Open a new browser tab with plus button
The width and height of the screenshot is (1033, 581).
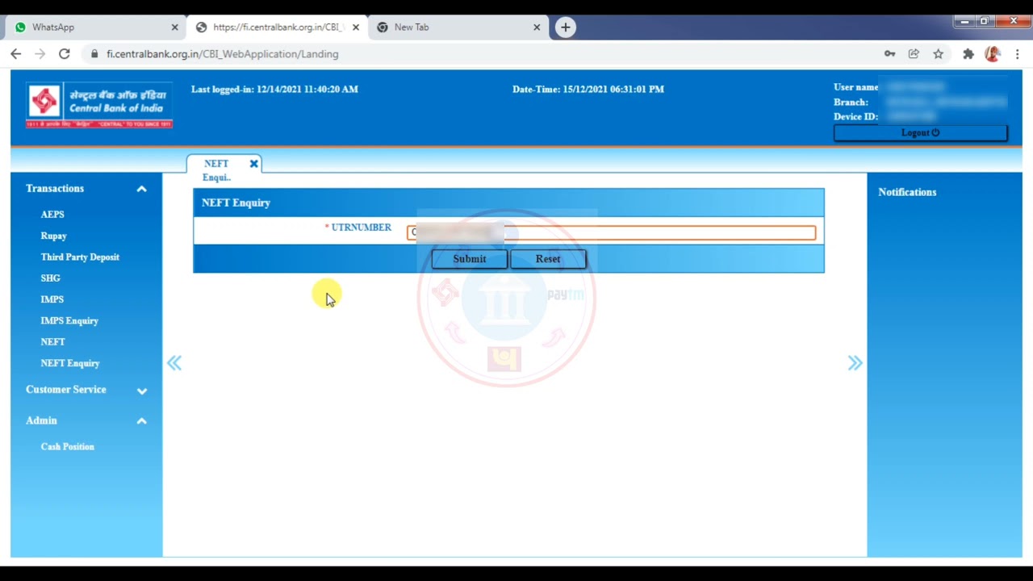pos(566,27)
